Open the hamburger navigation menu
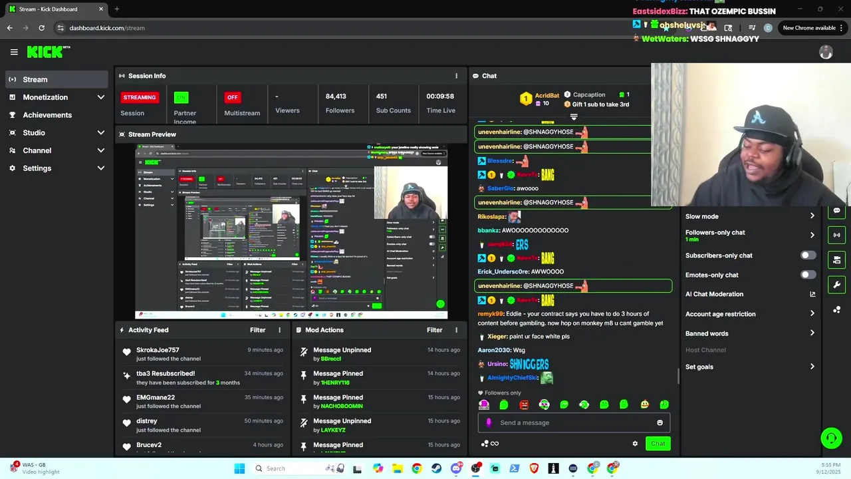The height and width of the screenshot is (479, 851). tap(14, 52)
